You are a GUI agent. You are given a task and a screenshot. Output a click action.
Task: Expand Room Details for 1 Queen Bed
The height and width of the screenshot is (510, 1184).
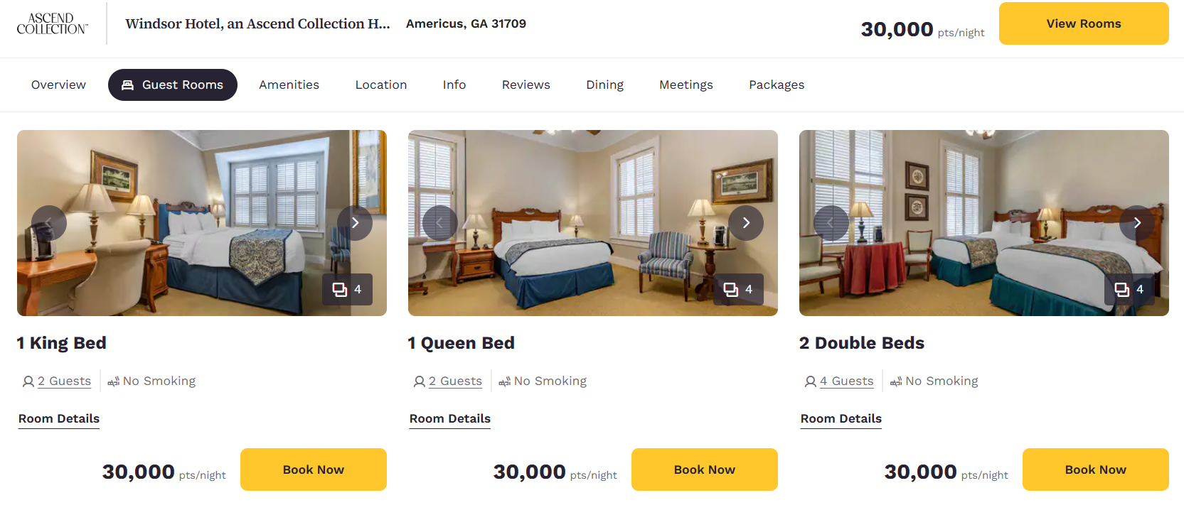pyautogui.click(x=450, y=419)
